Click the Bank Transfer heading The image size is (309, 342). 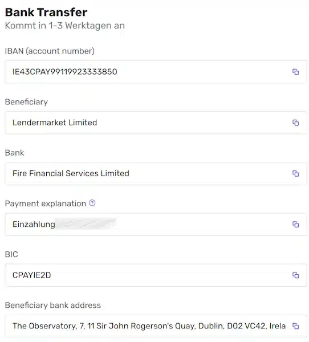pyautogui.click(x=46, y=12)
